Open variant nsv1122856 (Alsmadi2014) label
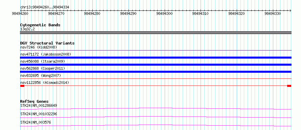Image resolution: width=301 pixels, height=130 pixels. [45, 83]
